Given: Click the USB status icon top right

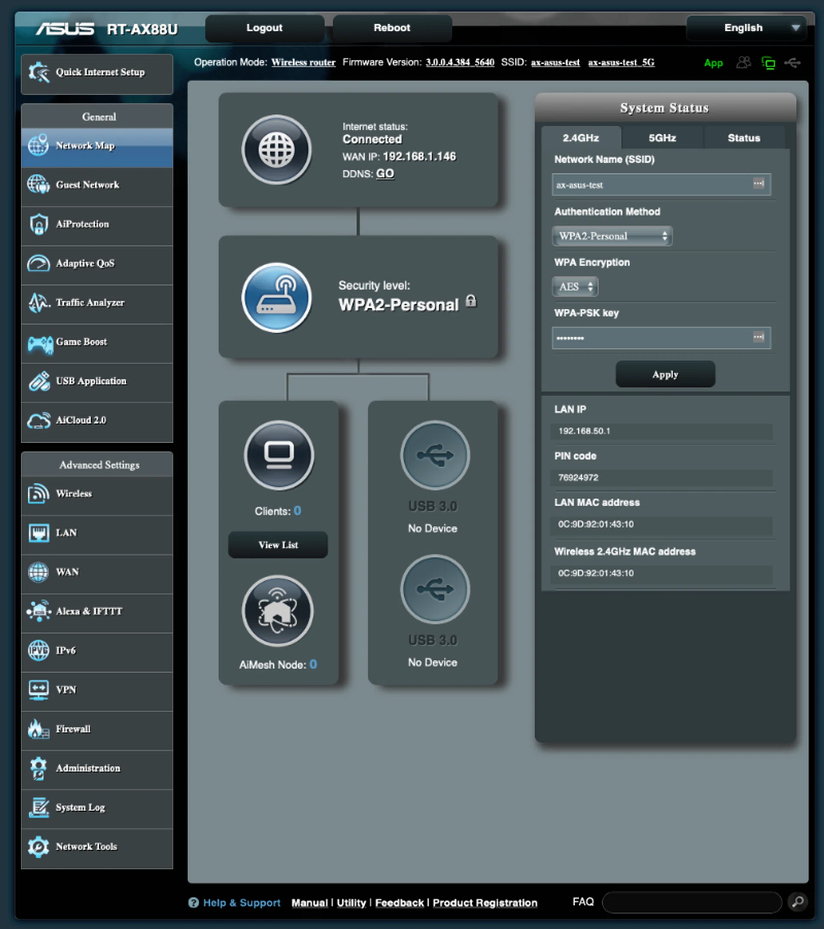Looking at the screenshot, I should (x=793, y=63).
